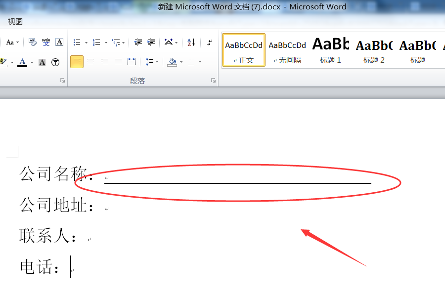The image size is (445, 298).
Task: Apply the 标题 2 style
Action: [x=374, y=50]
